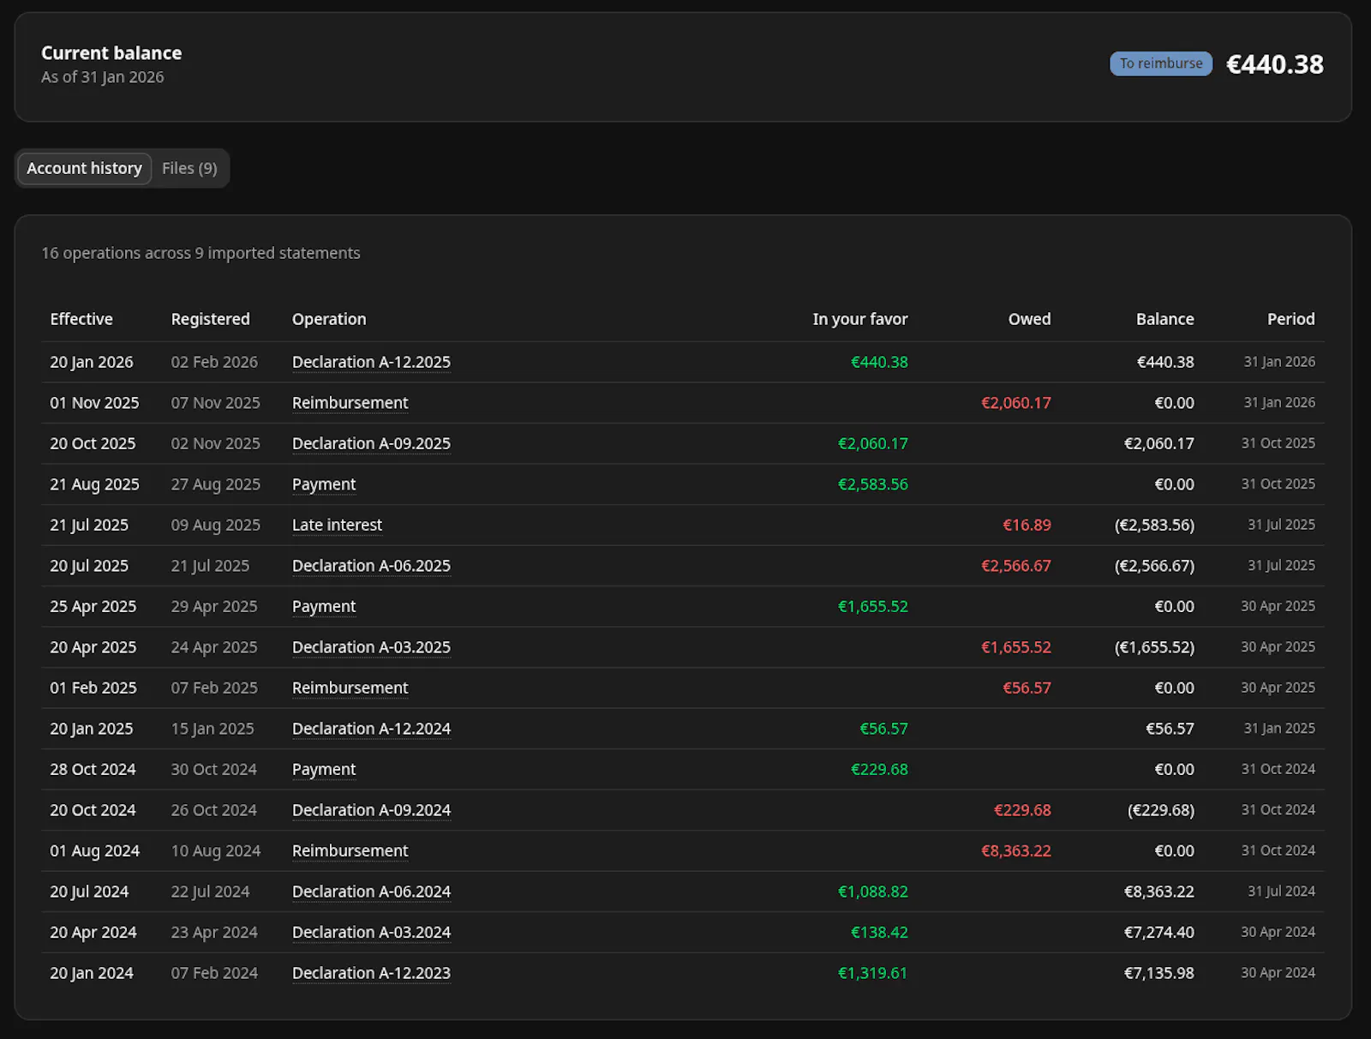Click the €440.38 current balance total
1371x1039 pixels.
coord(1275,64)
